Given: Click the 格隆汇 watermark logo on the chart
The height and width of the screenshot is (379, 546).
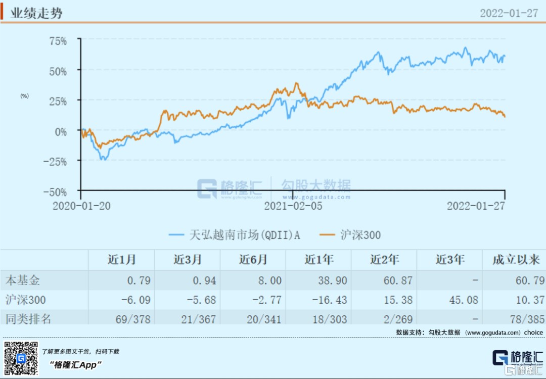Looking at the screenshot, I should pos(229,188).
